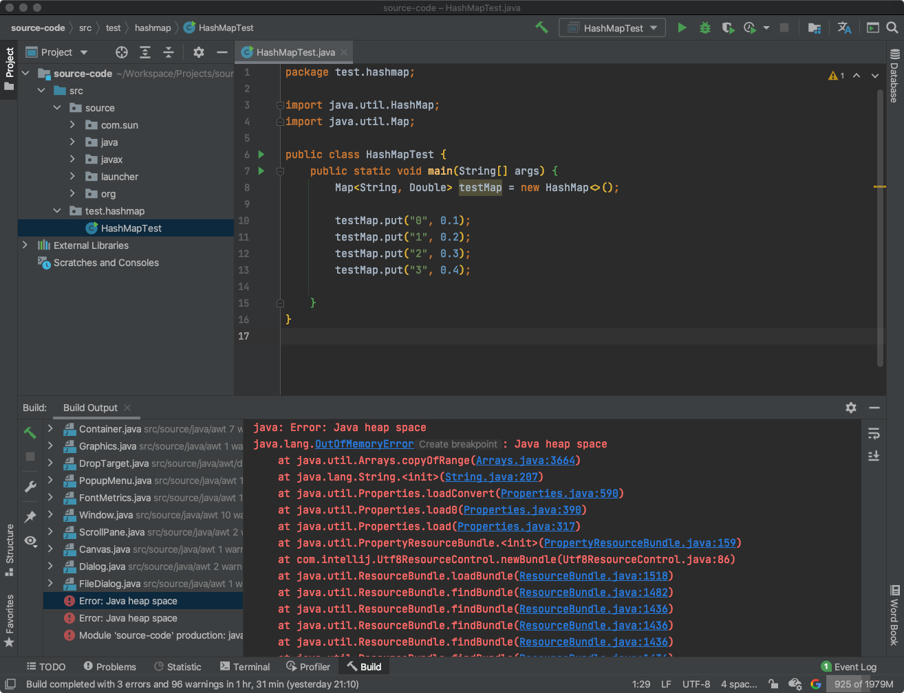Click run gutter arrow on line 6
This screenshot has height=693, width=904.
261,154
